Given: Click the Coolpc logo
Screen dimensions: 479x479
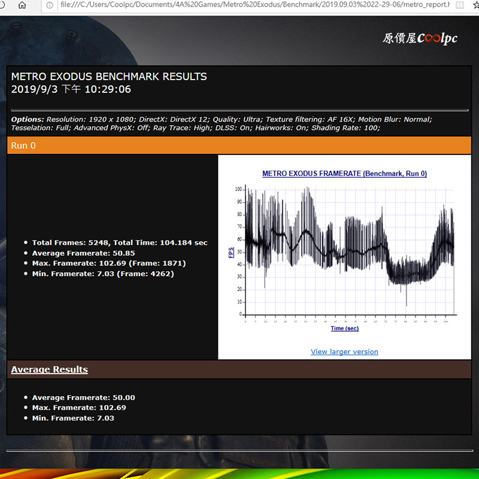Looking at the screenshot, I should pyautogui.click(x=420, y=38).
